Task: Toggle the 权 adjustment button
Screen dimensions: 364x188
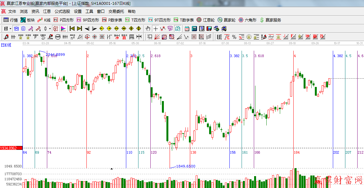Action: 56,29
